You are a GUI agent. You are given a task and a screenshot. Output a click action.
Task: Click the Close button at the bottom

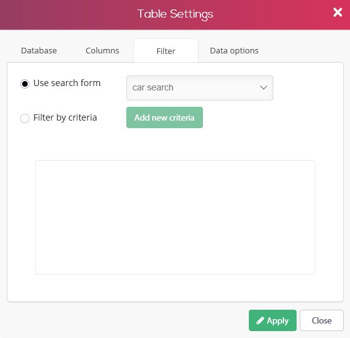tap(322, 320)
